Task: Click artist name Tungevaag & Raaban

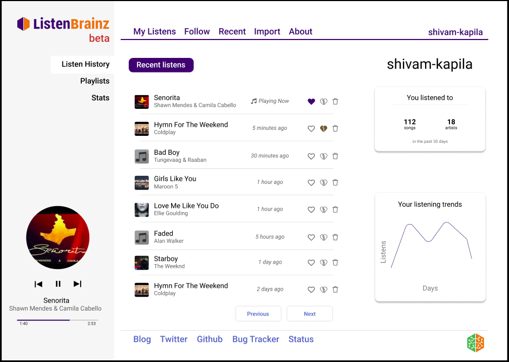Action: click(x=180, y=160)
